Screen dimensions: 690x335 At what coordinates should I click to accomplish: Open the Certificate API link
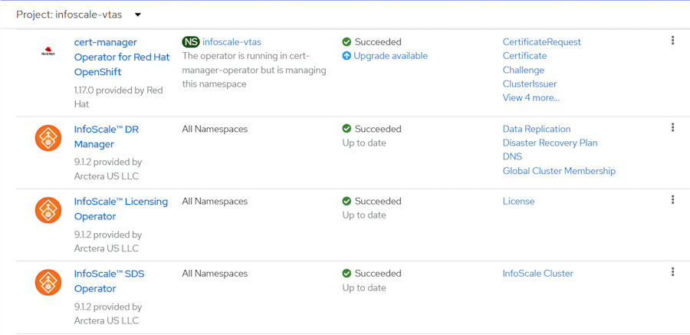point(524,56)
